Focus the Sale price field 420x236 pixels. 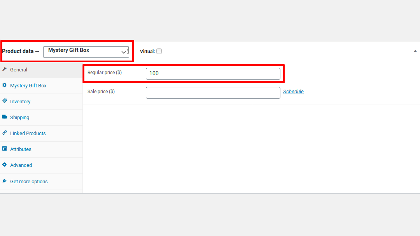pos(213,93)
